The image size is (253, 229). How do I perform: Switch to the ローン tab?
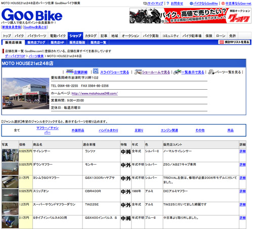tap(221, 36)
